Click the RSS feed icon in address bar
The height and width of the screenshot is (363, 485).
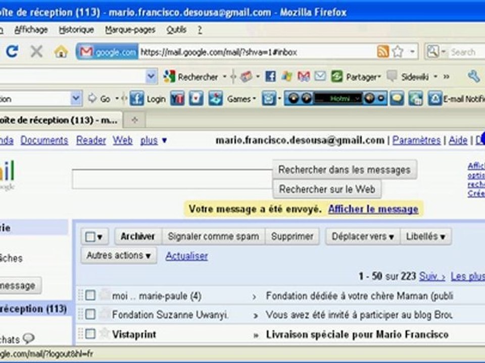point(382,51)
